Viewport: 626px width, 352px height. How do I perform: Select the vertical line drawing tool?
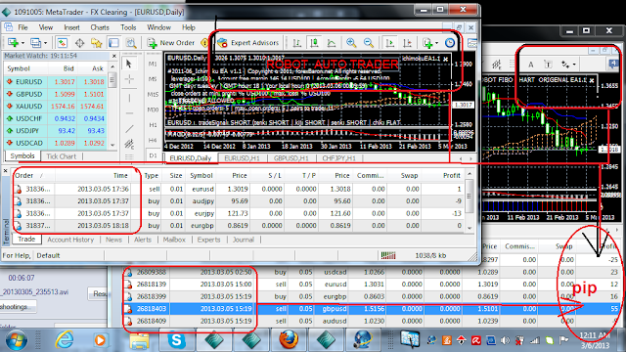[x=129, y=97]
